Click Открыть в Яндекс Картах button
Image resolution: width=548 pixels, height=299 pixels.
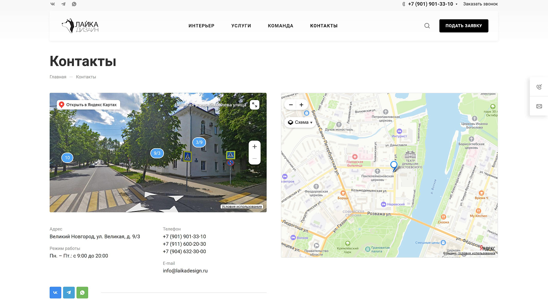[88, 105]
